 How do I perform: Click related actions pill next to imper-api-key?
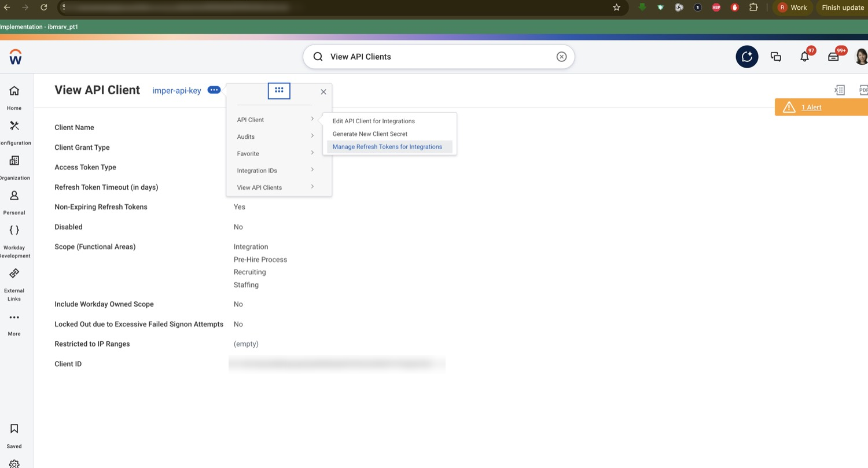click(x=214, y=90)
